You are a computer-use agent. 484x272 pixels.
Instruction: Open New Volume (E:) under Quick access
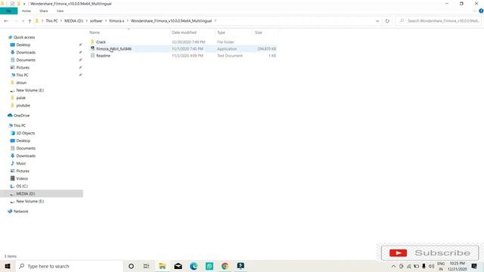coord(30,91)
